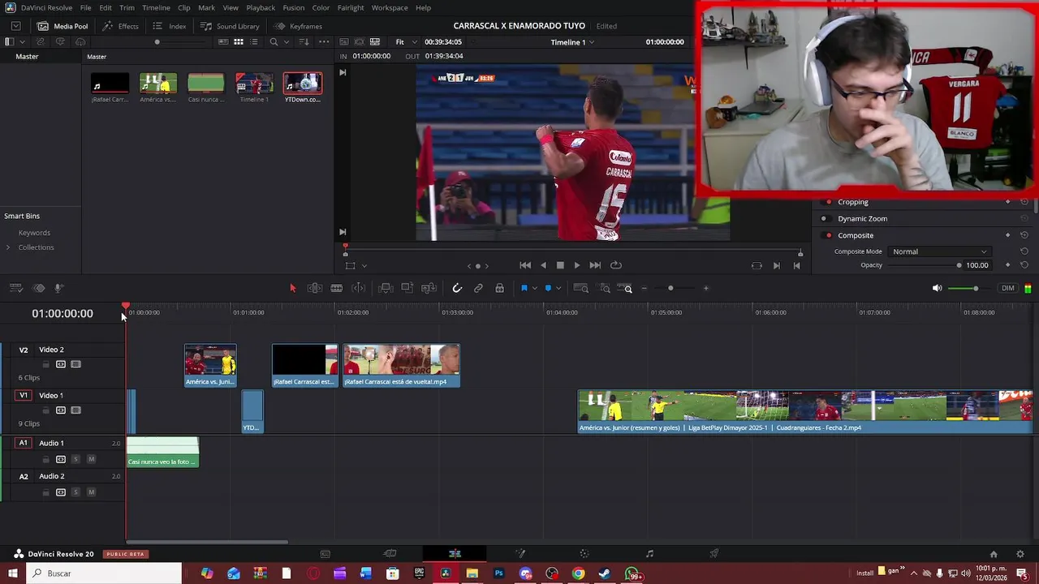Disable Video 2 track visibility

click(x=75, y=364)
